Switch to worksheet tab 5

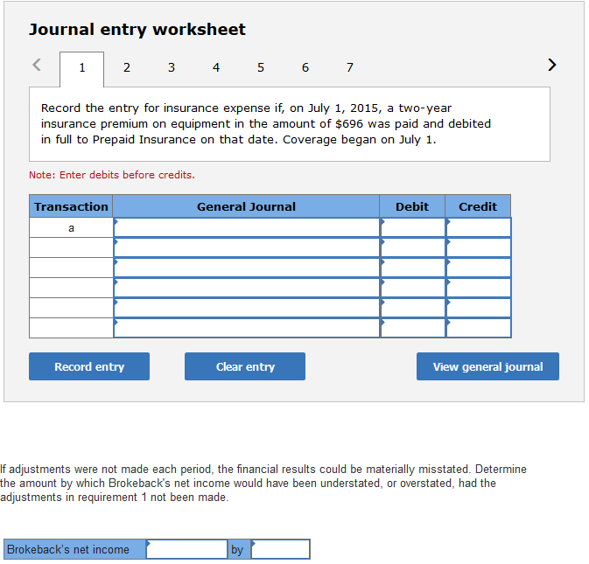coord(261,67)
